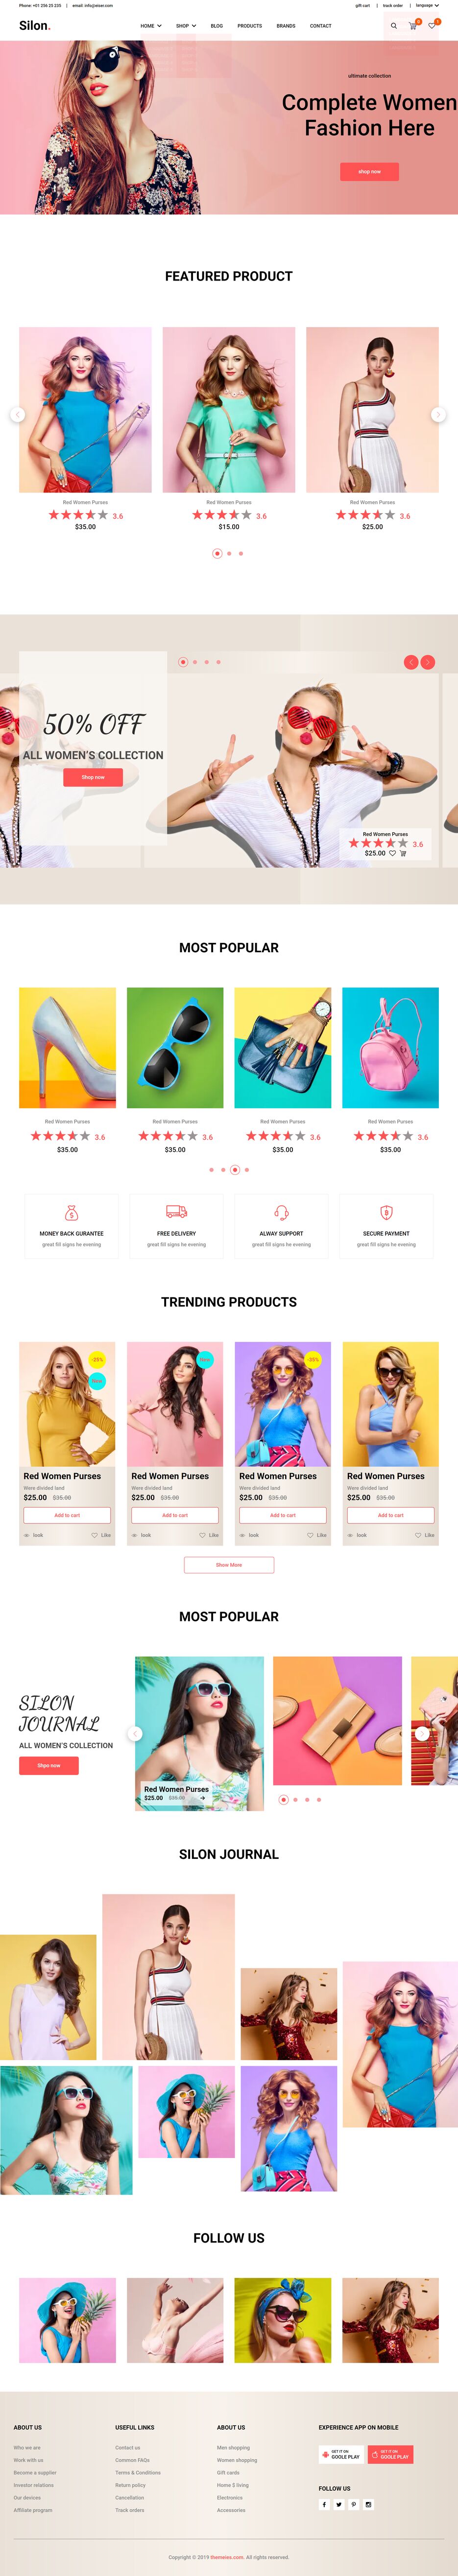Select first Most Popular pagination dot
The height and width of the screenshot is (2576, 458).
pyautogui.click(x=211, y=1169)
